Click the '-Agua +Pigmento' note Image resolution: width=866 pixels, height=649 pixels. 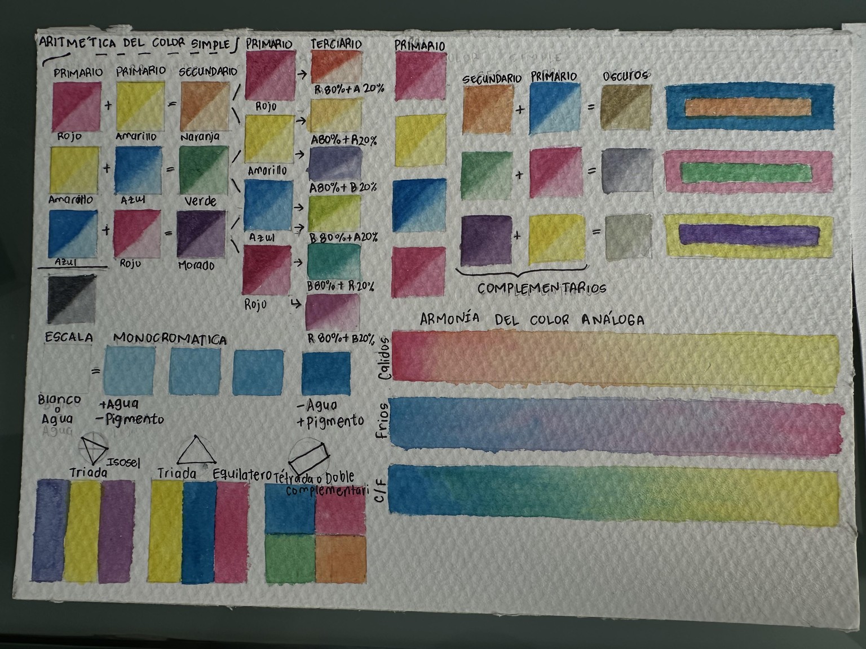click(x=330, y=414)
